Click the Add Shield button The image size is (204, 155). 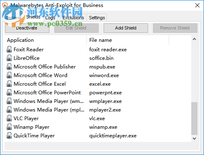[126, 28]
